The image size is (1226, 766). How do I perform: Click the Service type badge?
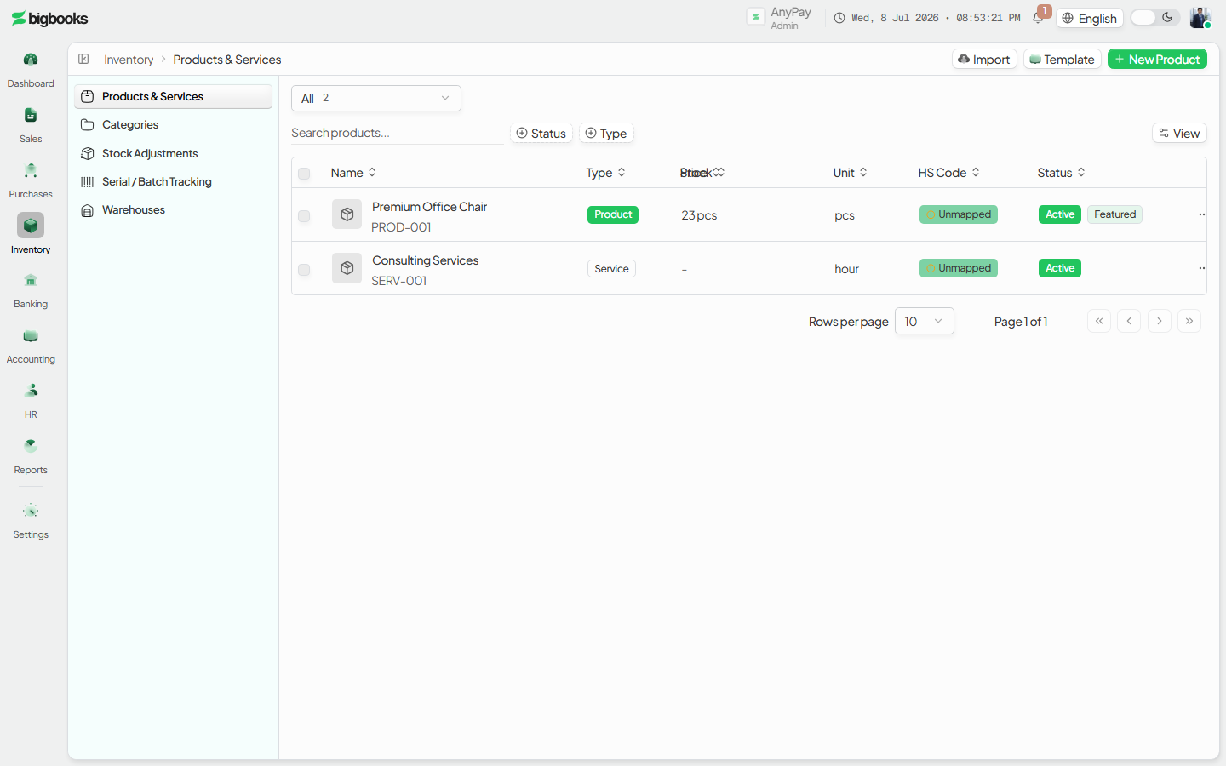(x=611, y=268)
